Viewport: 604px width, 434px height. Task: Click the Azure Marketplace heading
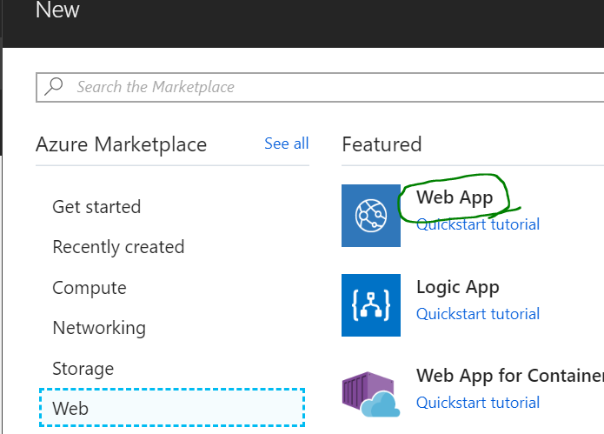pos(121,144)
